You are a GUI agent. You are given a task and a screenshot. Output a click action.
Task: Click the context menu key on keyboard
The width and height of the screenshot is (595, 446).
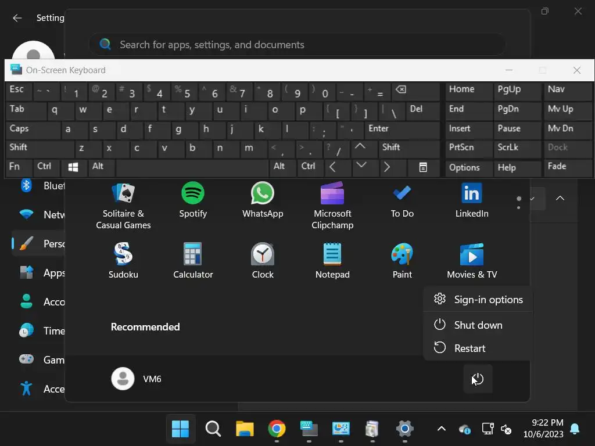point(423,168)
